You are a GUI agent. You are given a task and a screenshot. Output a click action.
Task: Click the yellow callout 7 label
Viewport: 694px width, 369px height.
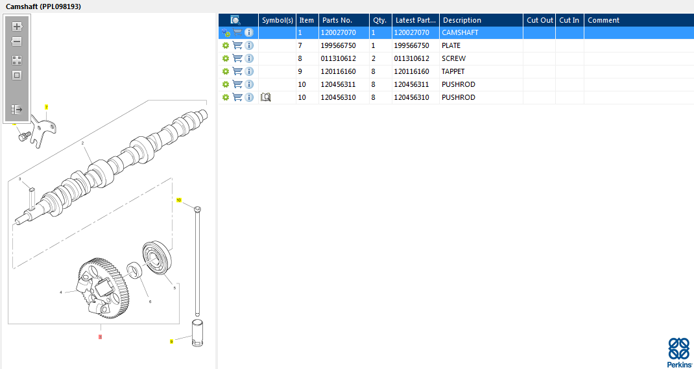point(46,107)
